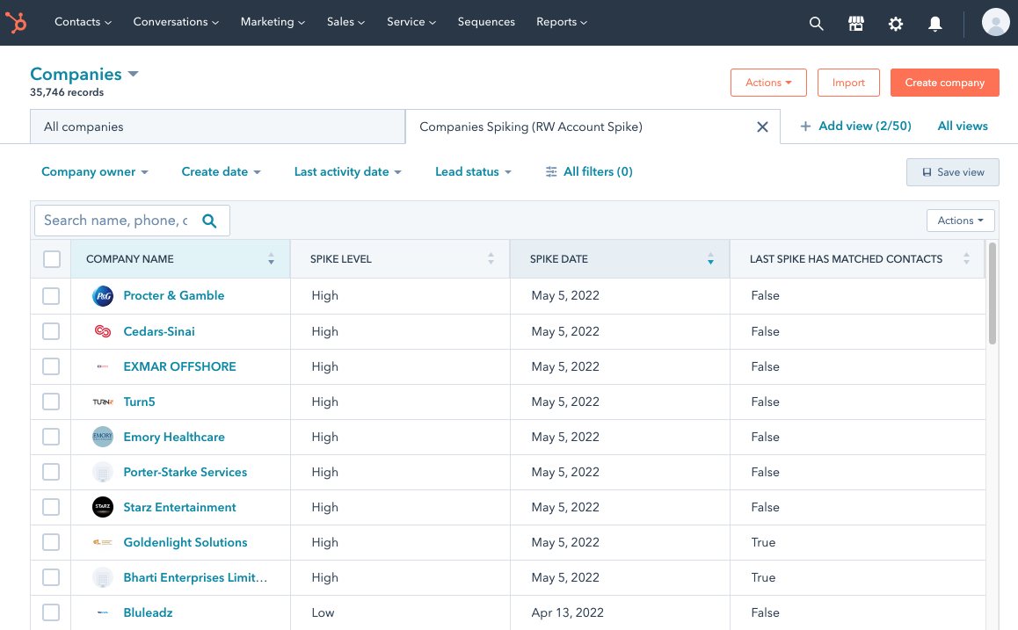Open the Conversations menu
The image size is (1018, 630).
click(x=176, y=22)
